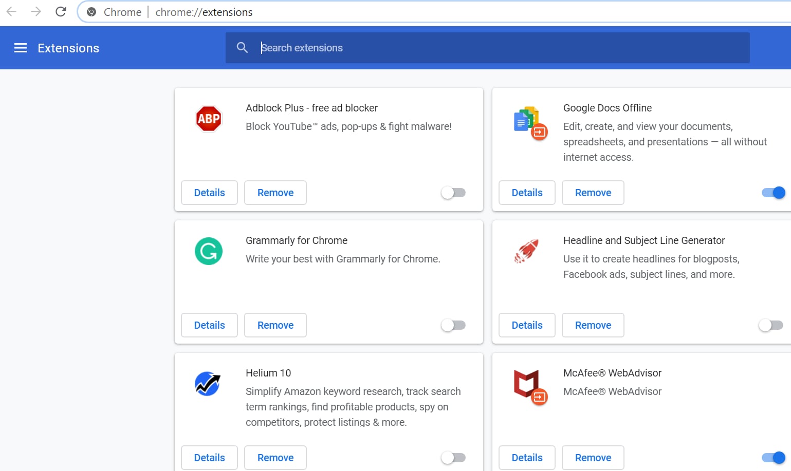Click the Google Docs Offline icon
Image resolution: width=791 pixels, height=471 pixels.
530,123
